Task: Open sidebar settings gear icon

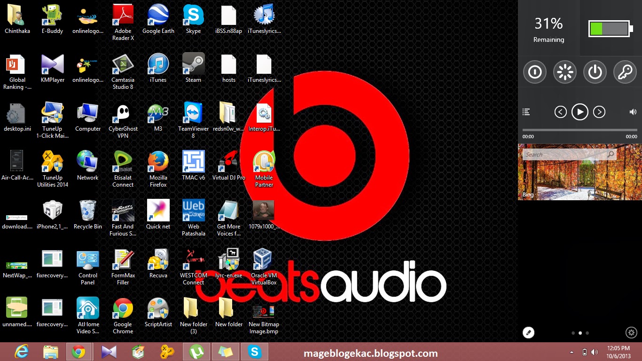Action: [x=631, y=333]
